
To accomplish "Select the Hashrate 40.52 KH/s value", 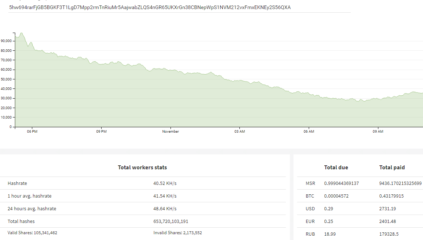I will point(165,183).
